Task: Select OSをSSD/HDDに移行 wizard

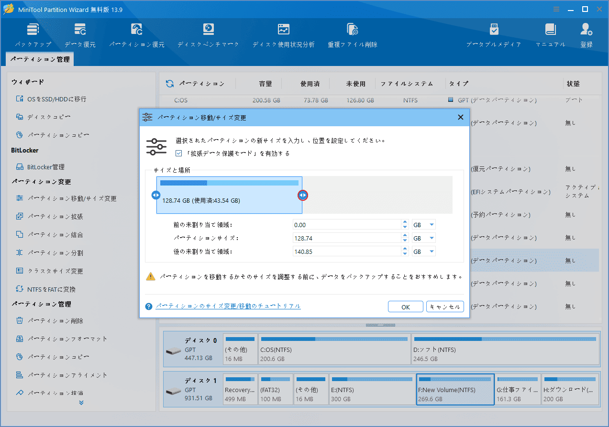Action: coord(51,99)
